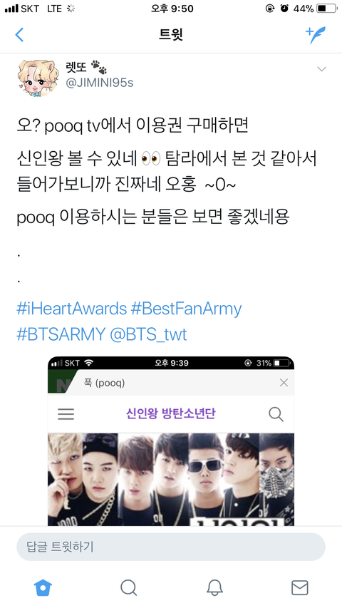Open the Messages envelope tab
This screenshot has height=608, width=342.
(x=300, y=588)
